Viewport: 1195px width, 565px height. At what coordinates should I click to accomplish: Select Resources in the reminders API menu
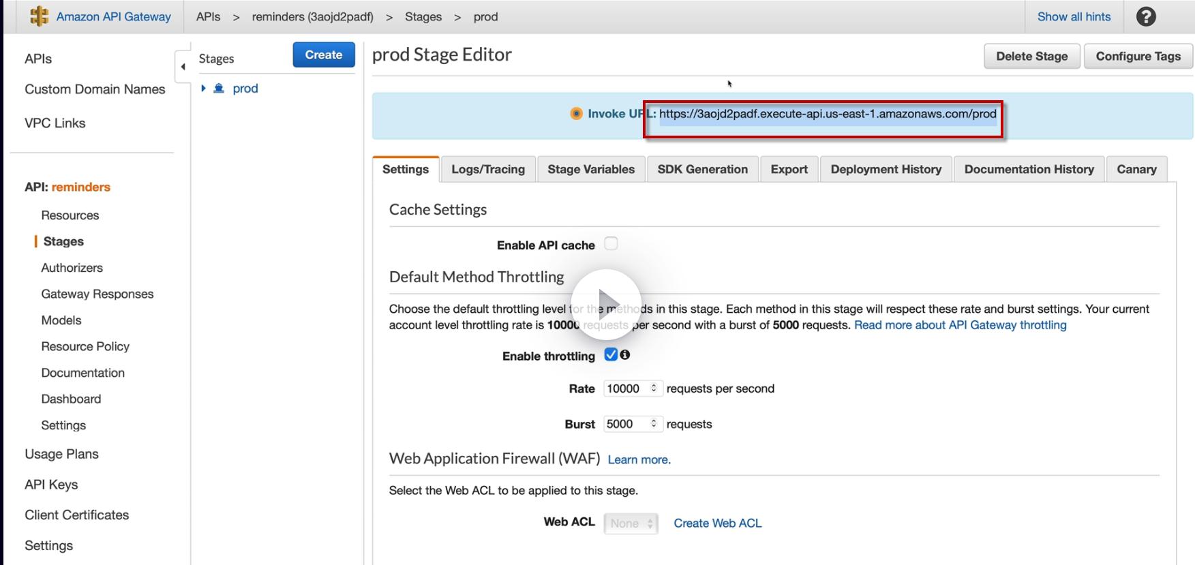point(70,215)
